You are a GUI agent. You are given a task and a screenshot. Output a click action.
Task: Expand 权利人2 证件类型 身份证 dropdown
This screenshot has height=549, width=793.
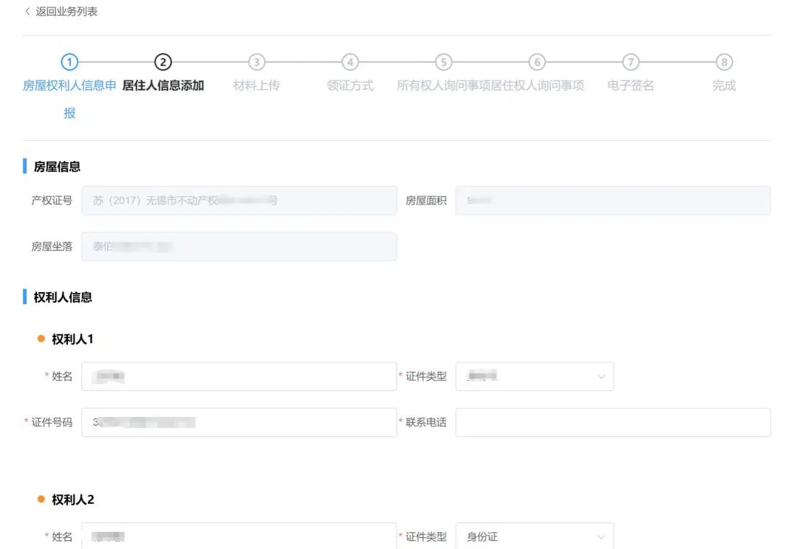[534, 537]
